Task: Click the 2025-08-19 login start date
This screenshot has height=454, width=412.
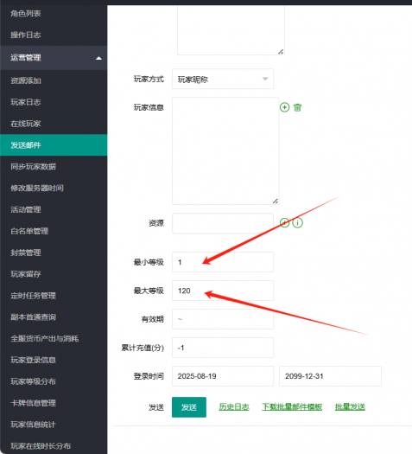Action: pos(223,376)
